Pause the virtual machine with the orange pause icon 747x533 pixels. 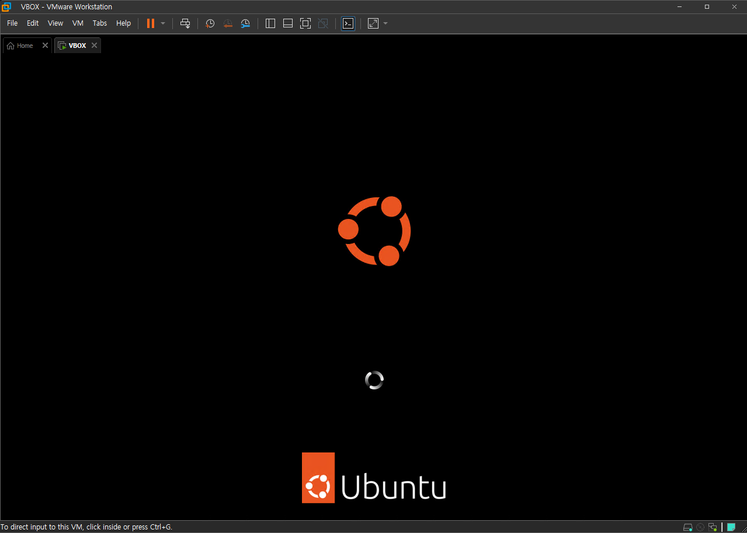(151, 23)
